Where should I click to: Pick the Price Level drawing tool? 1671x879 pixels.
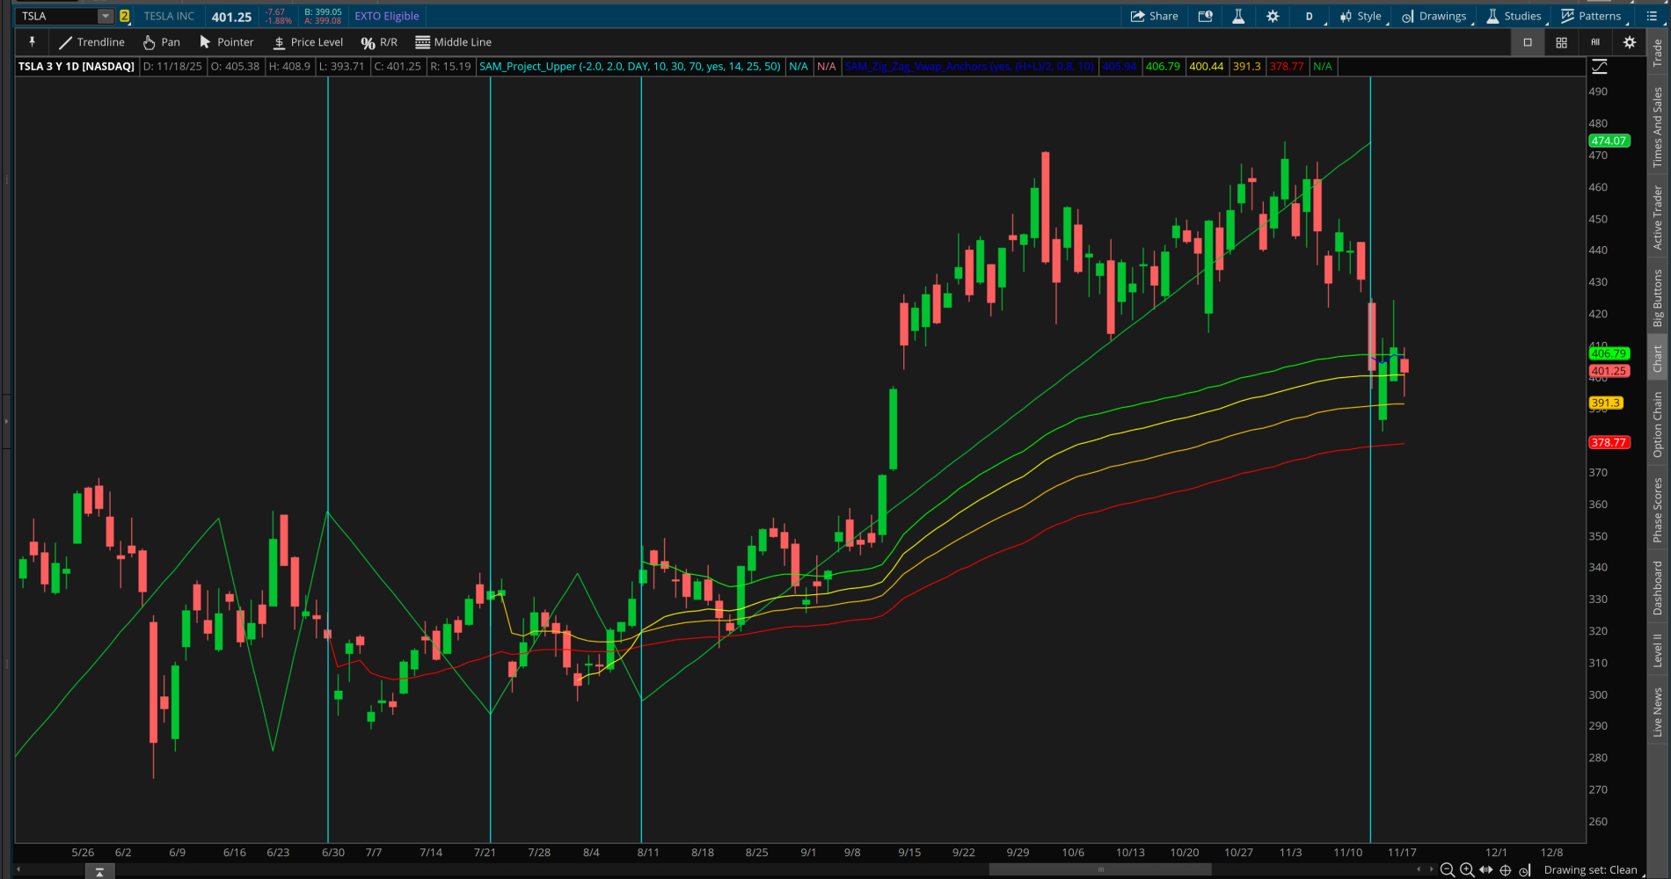pos(308,42)
